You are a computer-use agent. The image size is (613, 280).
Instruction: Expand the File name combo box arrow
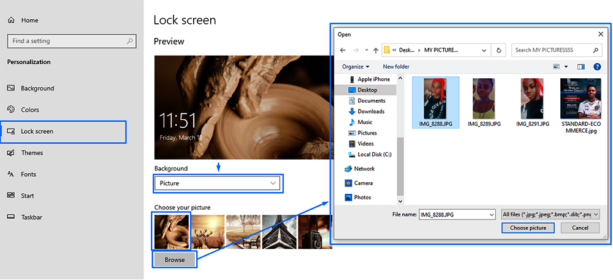(x=491, y=215)
